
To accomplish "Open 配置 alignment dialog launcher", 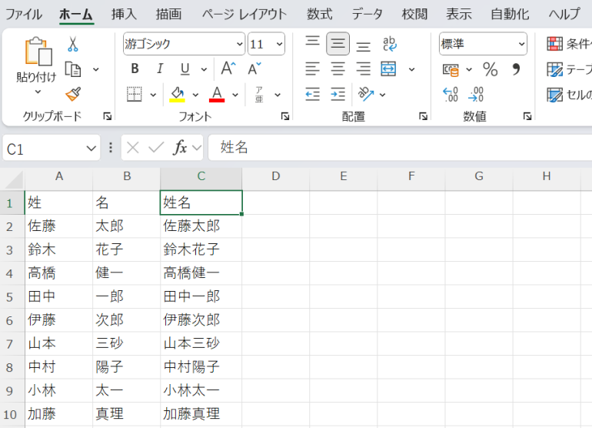I will point(423,116).
